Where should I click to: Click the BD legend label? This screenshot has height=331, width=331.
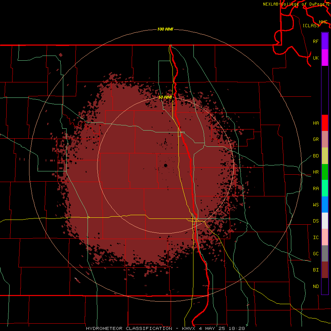click(316, 156)
